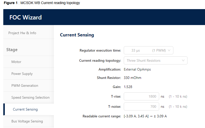Navigate to Speed Sensing Selection
Image resolution: width=205 pixels, height=128 pixels.
30,97
